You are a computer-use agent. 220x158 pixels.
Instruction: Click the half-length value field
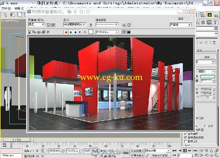[x=206, y=89]
